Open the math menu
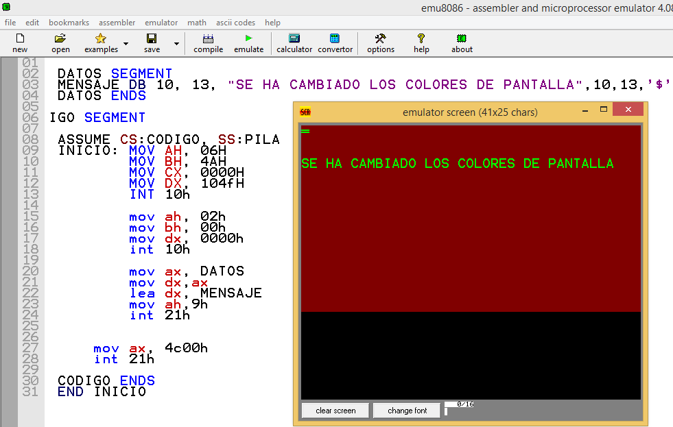673x427 pixels. click(x=197, y=22)
